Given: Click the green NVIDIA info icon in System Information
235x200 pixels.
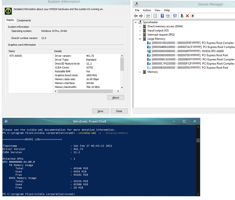Looking at the screenshot, I should click(8, 11).
